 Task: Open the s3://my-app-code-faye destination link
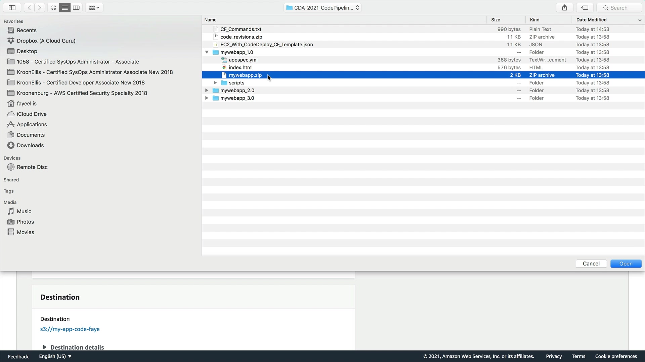coord(70,329)
